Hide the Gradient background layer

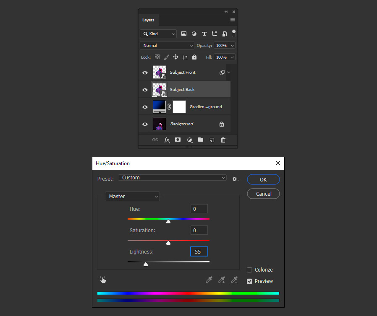point(145,107)
